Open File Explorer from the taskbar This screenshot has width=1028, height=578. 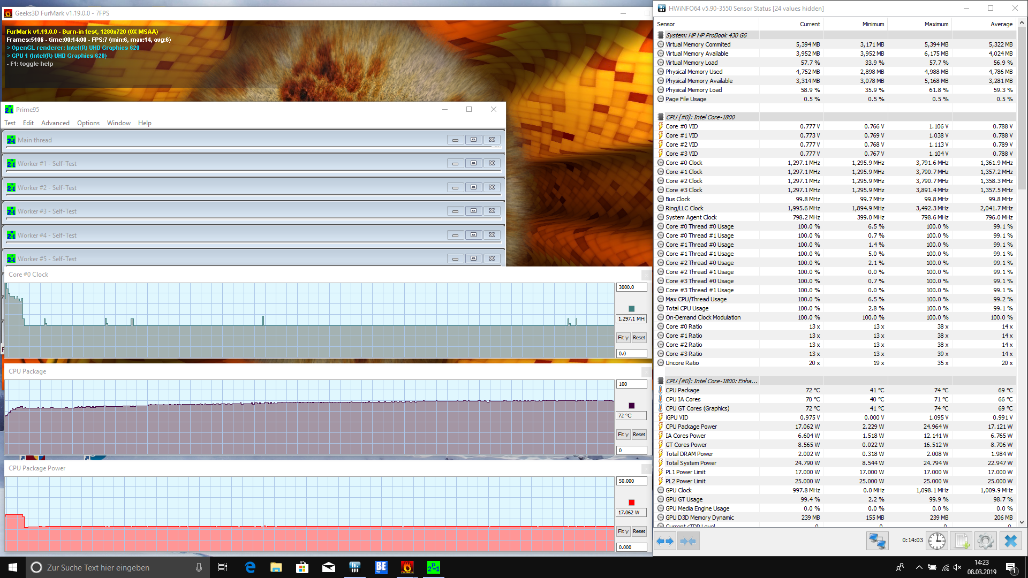point(276,567)
